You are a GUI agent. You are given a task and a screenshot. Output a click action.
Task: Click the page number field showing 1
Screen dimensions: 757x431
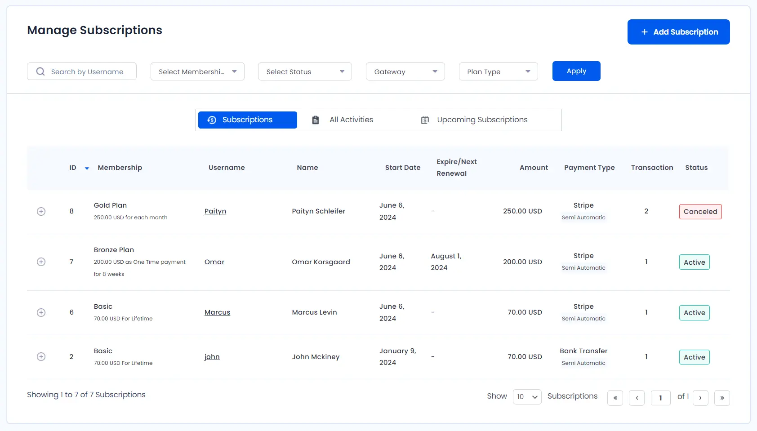[x=661, y=398]
